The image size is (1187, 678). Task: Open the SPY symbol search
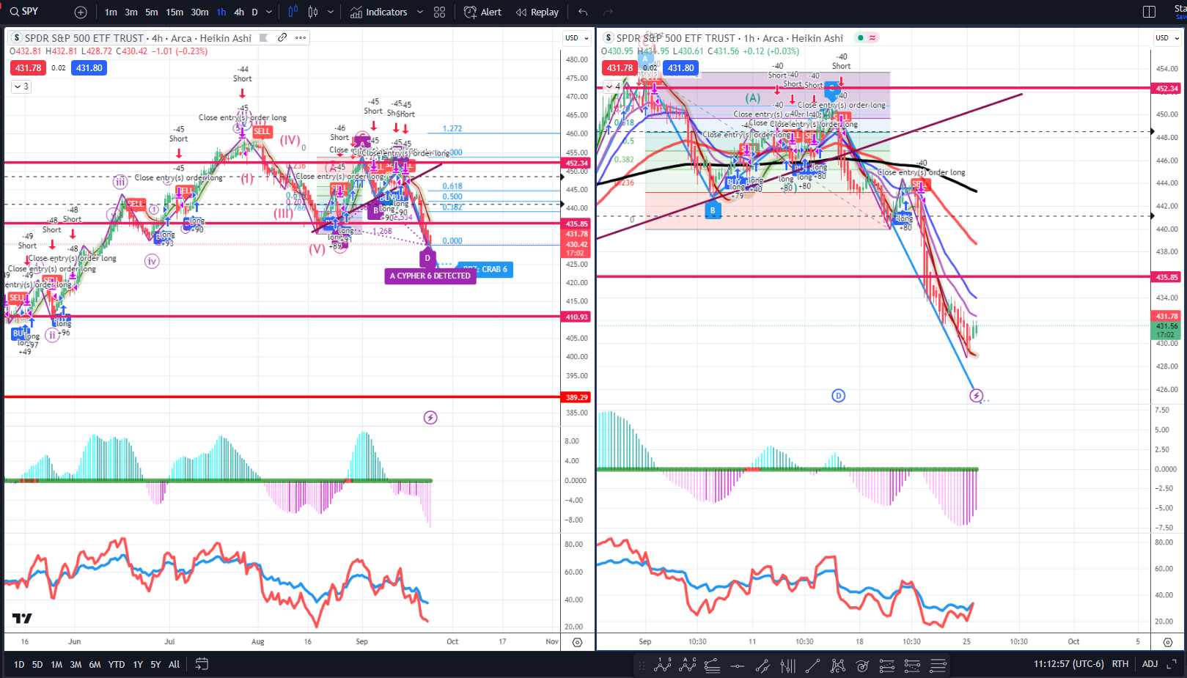tap(24, 12)
